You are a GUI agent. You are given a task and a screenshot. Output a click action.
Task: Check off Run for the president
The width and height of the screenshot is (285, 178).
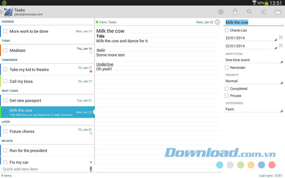point(5,150)
